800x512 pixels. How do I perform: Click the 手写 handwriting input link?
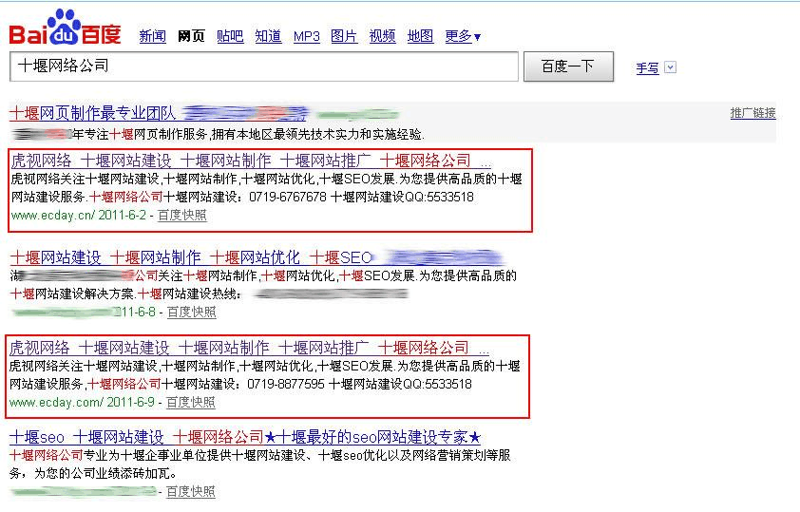click(x=647, y=68)
